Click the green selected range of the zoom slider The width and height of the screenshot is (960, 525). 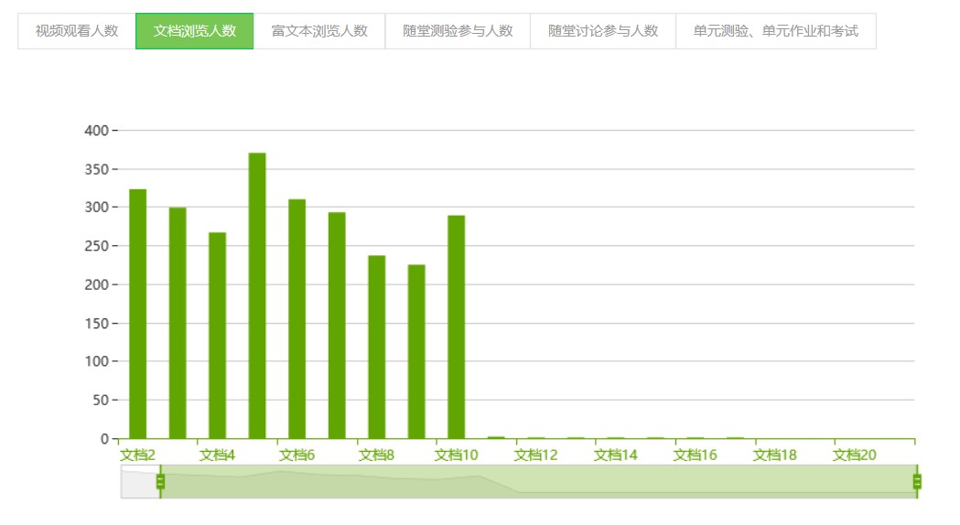[538, 482]
